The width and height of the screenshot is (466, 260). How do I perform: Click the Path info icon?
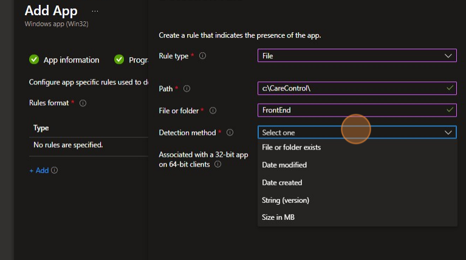coord(187,89)
